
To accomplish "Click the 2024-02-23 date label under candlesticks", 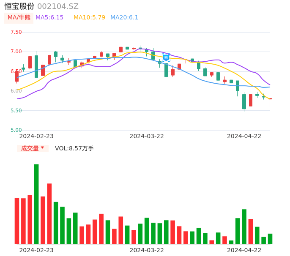I will pos(36,136).
